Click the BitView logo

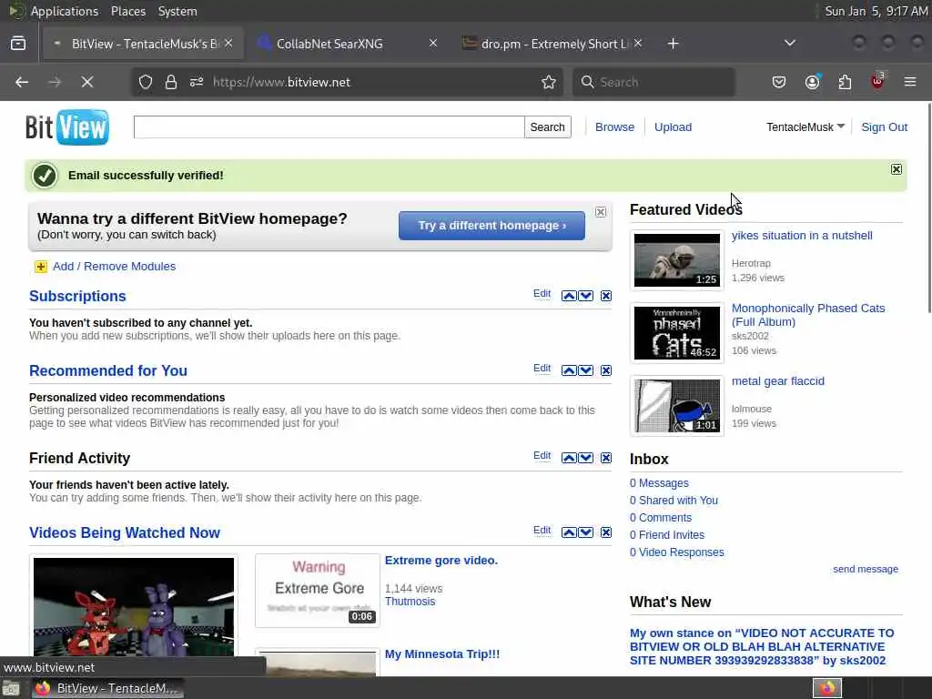pos(66,127)
